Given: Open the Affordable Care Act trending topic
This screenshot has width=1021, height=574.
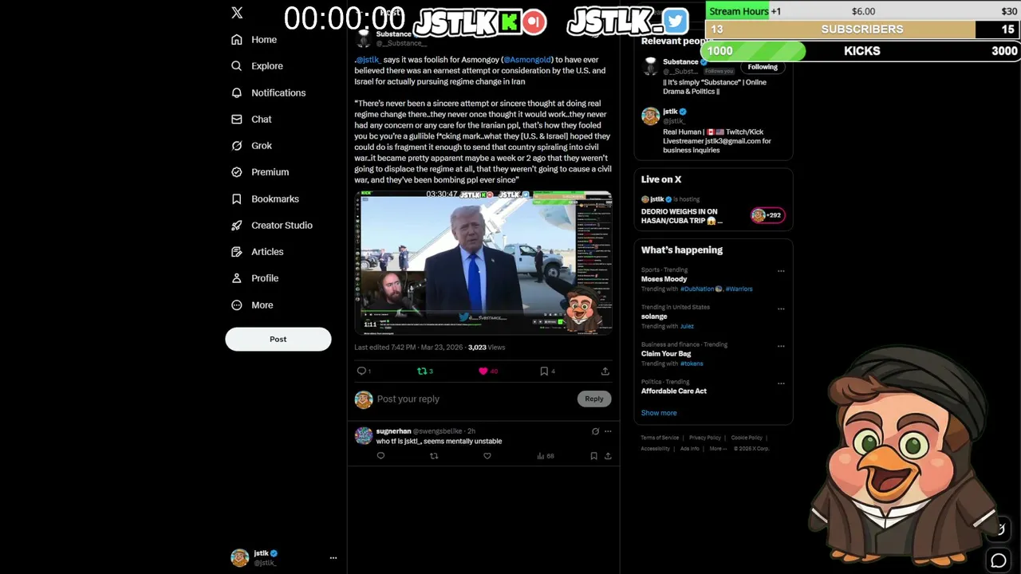Looking at the screenshot, I should [674, 391].
